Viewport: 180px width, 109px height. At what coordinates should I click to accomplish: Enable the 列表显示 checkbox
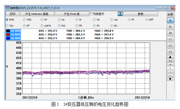click(x=91, y=14)
